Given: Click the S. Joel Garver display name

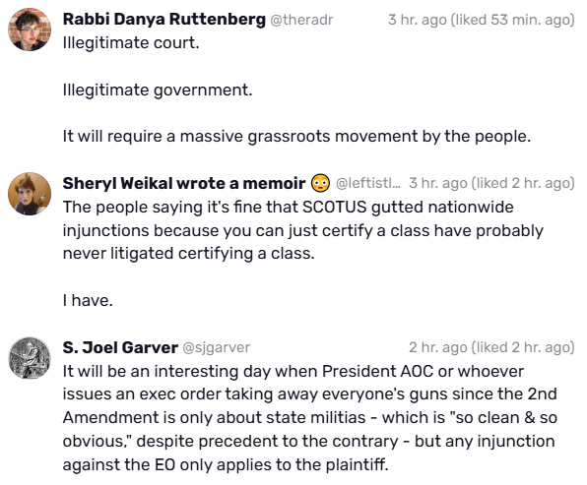Looking at the screenshot, I should (120, 347).
